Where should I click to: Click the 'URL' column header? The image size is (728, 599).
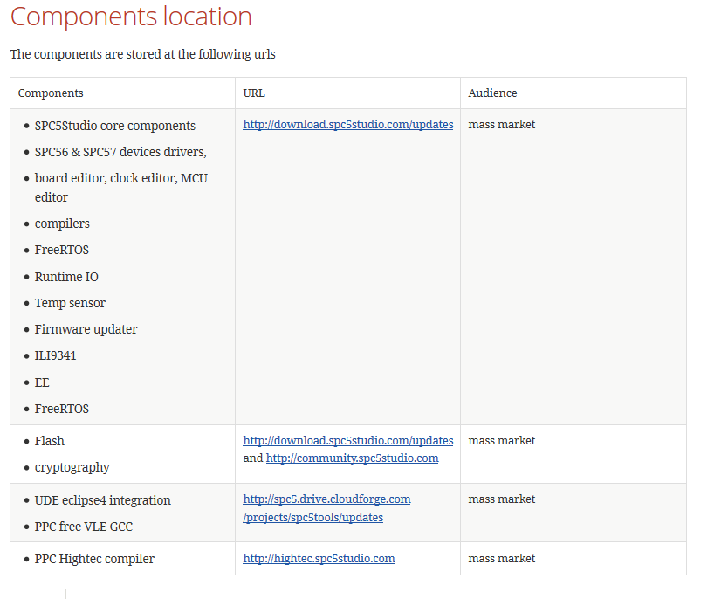point(254,93)
